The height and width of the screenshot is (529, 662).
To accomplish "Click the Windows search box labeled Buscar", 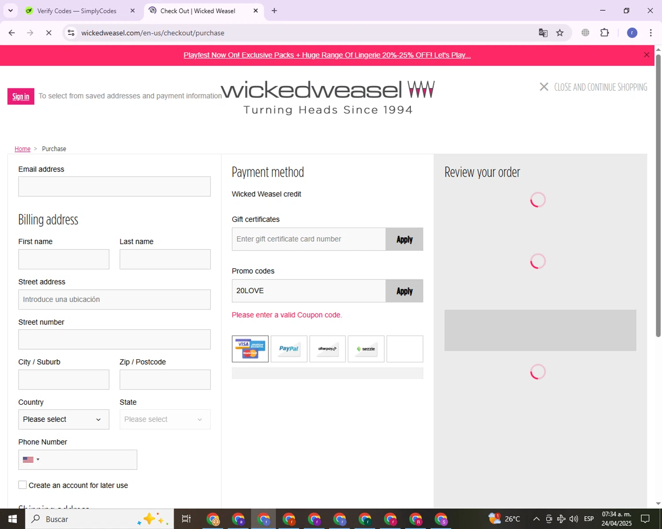I will [x=99, y=519].
